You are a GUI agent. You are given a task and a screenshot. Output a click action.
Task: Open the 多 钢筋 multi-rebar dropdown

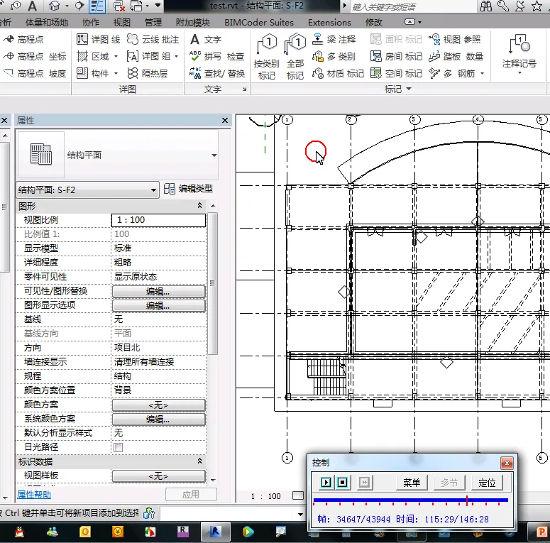[483, 73]
